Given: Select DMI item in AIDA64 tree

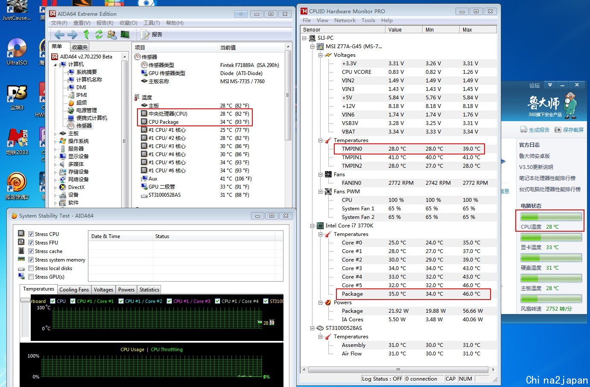Looking at the screenshot, I should pos(77,87).
